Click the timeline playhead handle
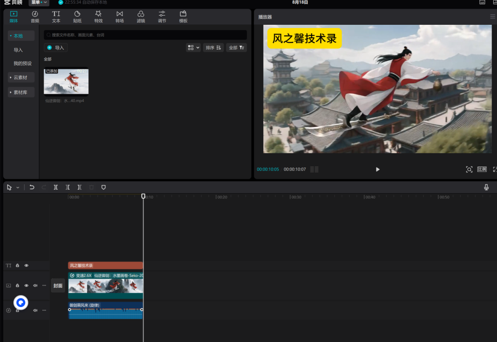 pyautogui.click(x=143, y=196)
